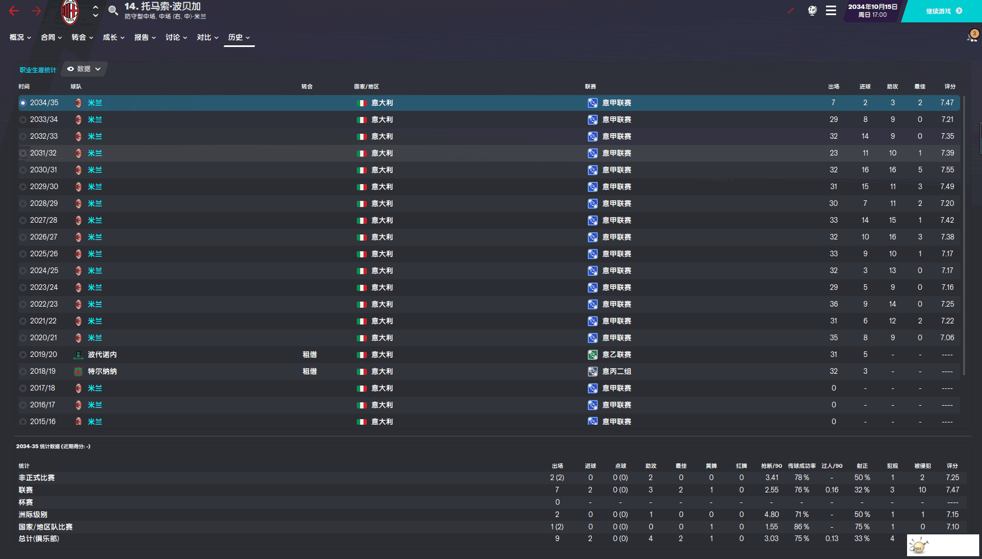Image resolution: width=982 pixels, height=559 pixels.
Task: Open the AC Milan club badge
Action: (70, 12)
